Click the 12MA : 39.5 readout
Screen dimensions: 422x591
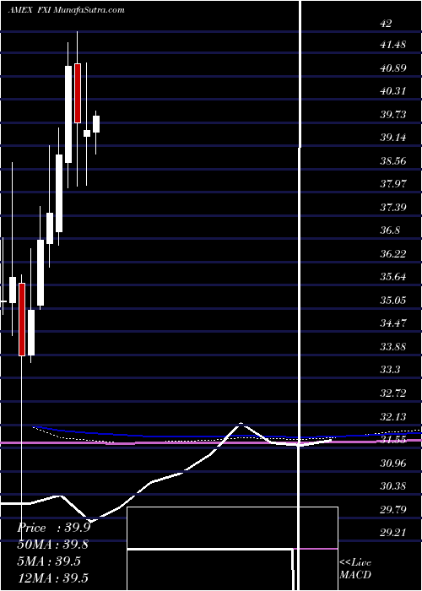coord(52,577)
